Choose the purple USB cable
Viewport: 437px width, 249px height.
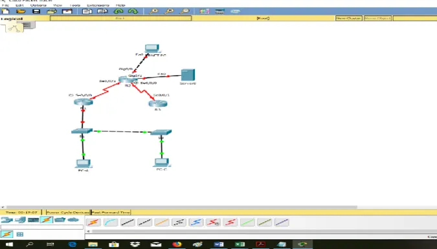[282, 222]
